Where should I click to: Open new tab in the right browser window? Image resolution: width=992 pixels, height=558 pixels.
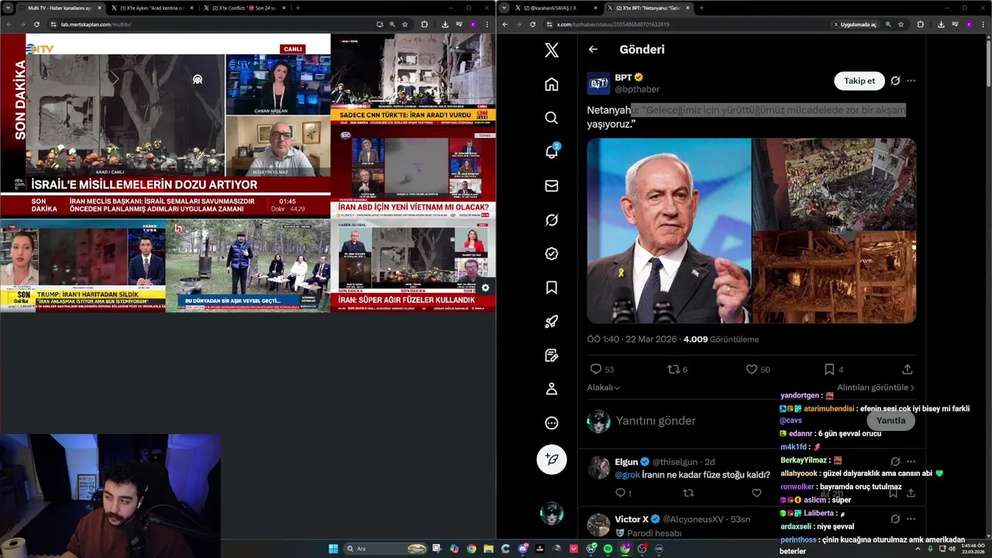(701, 8)
